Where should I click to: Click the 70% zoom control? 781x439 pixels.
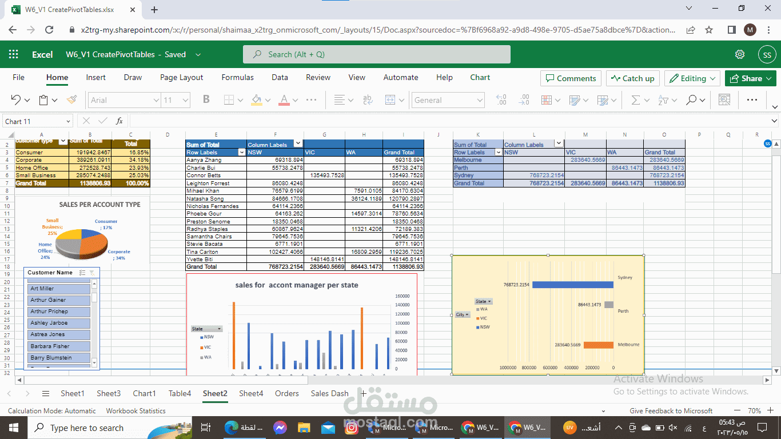[x=756, y=410]
